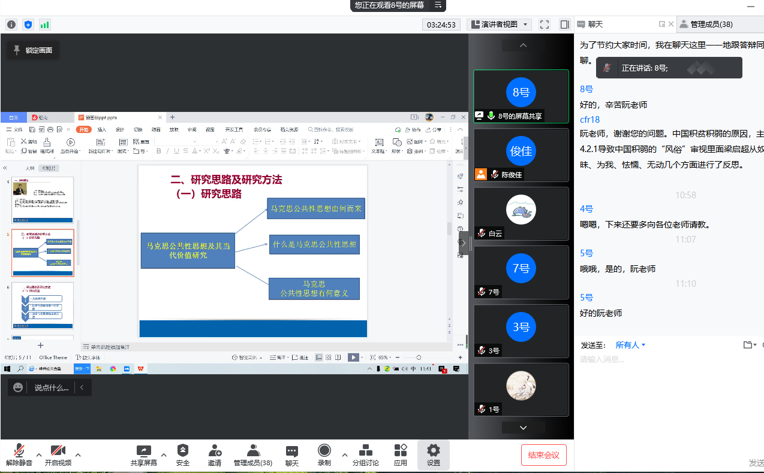Open presenter view (演讲者视图) dropdown

click(x=499, y=25)
